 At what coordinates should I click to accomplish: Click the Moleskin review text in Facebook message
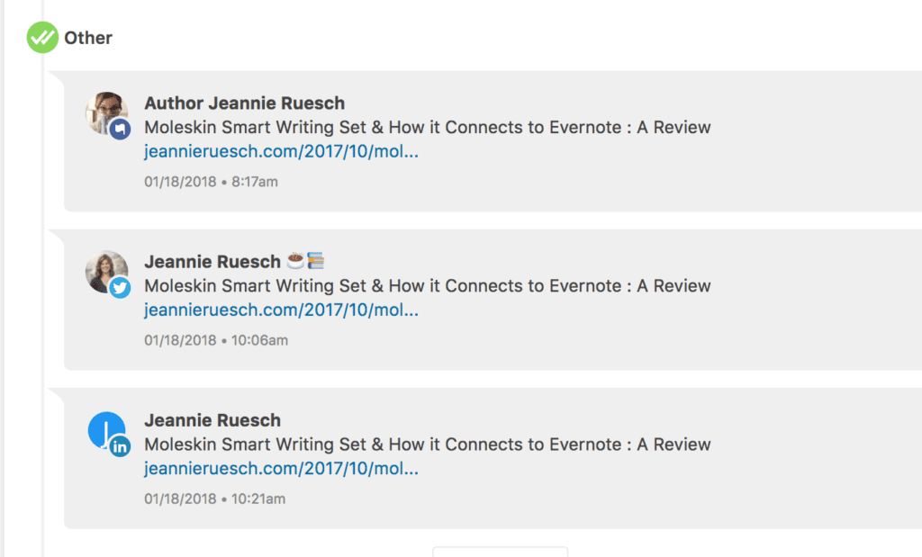[x=428, y=128]
